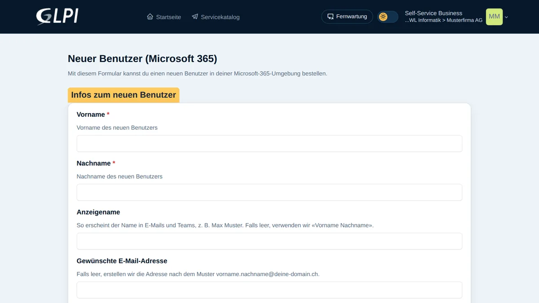This screenshot has height=303, width=539.
Task: Click the Servicekatalog paper plane icon
Action: pos(195,17)
